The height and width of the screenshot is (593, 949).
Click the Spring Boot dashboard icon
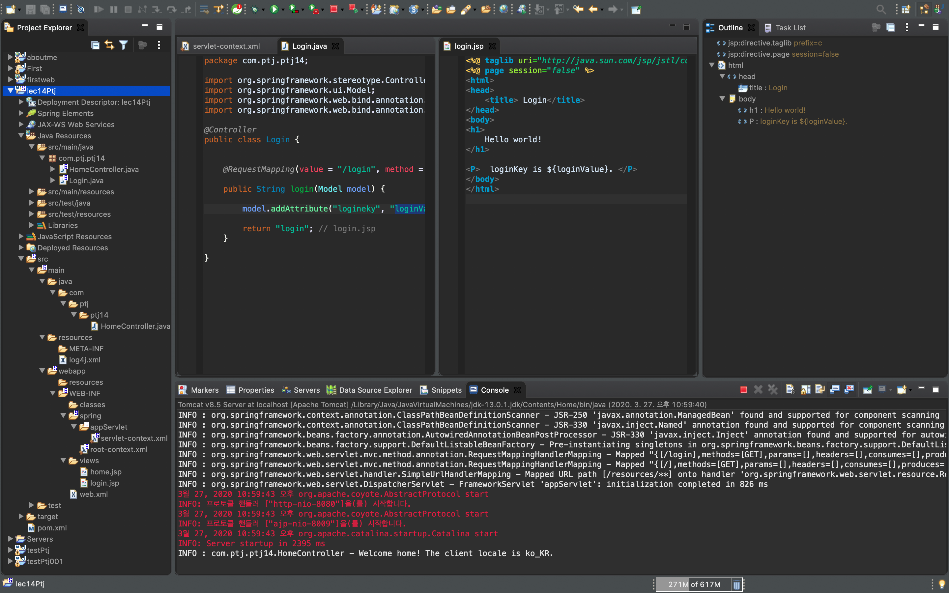(237, 10)
